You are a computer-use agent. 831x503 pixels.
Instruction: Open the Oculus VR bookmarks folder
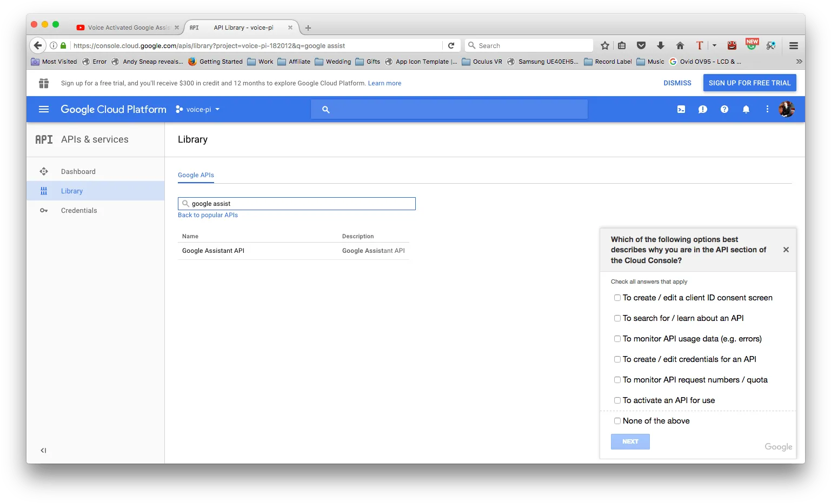pos(482,62)
